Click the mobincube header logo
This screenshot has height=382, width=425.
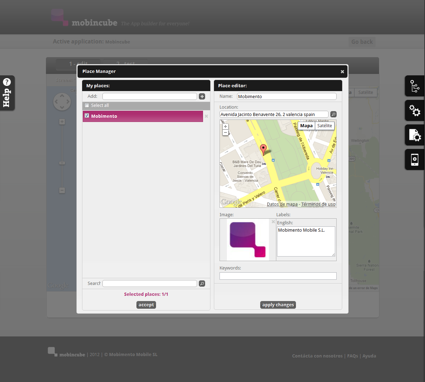point(84,18)
